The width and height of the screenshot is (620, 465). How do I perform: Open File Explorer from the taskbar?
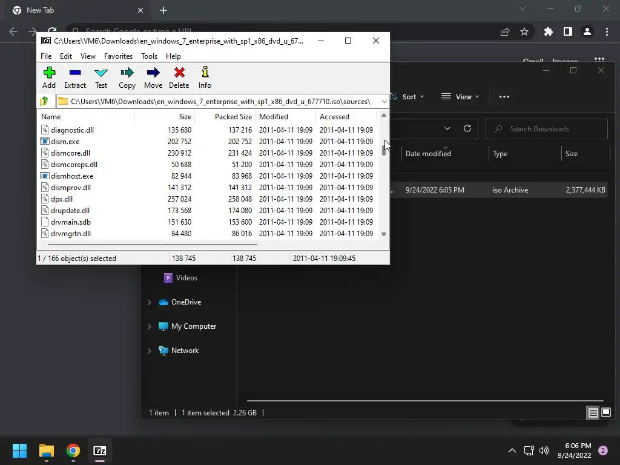pos(46,450)
